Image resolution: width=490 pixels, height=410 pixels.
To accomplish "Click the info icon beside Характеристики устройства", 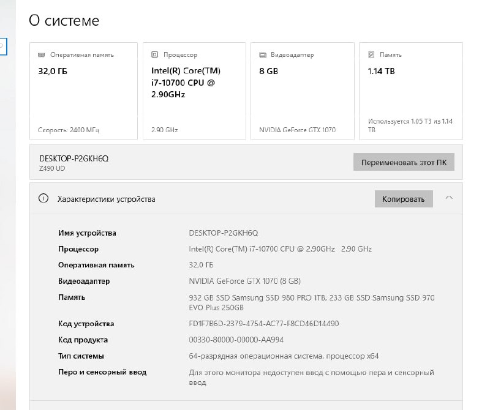I will (43, 198).
